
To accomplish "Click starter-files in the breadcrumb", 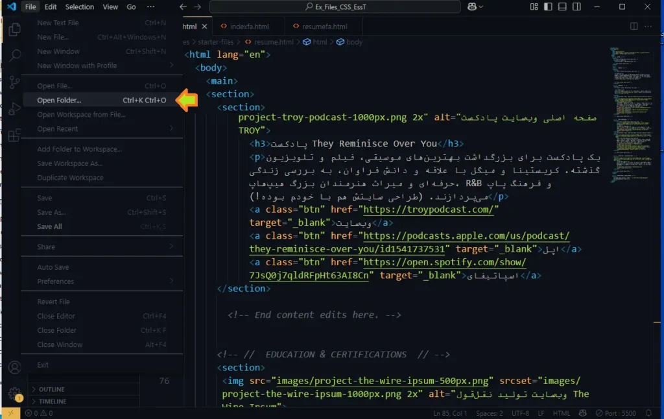I will point(215,42).
